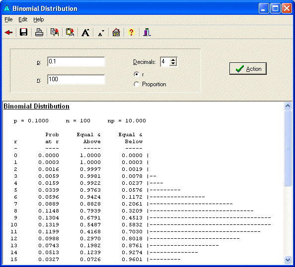Open help via yellow question mark icon
Screen dimensions: 295x267
coord(131,32)
